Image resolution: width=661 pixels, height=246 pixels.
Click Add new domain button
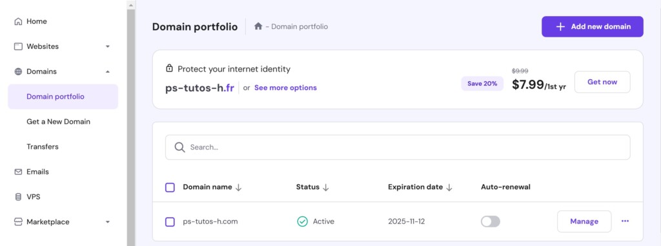coord(593,26)
